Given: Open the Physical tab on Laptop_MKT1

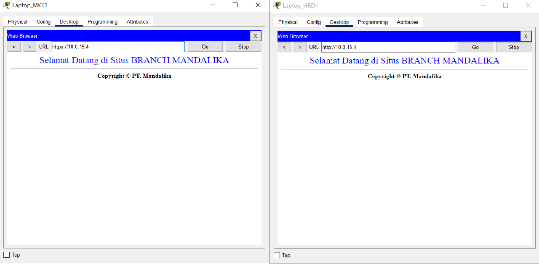Looking at the screenshot, I should tap(17, 21).
